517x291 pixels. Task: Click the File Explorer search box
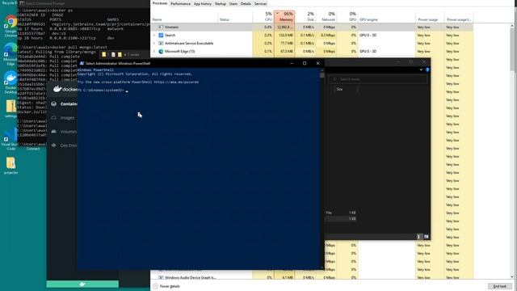378,79
